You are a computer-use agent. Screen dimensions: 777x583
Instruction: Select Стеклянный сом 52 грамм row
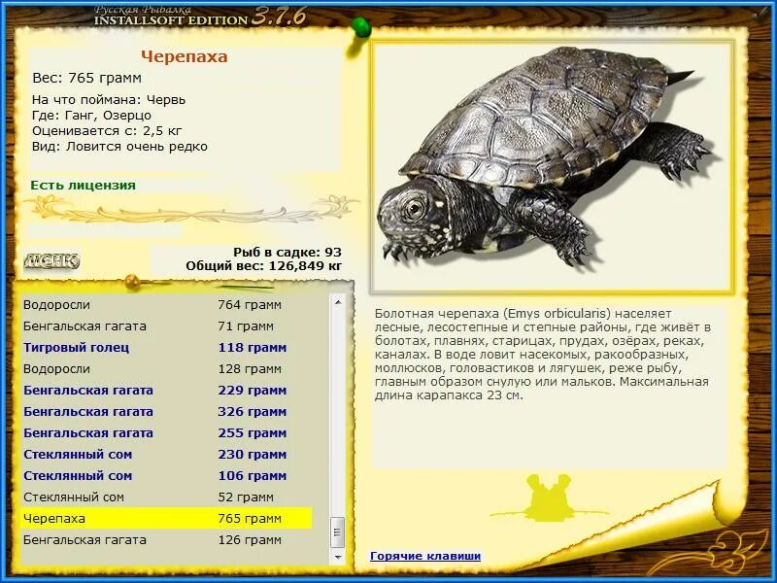167,497
